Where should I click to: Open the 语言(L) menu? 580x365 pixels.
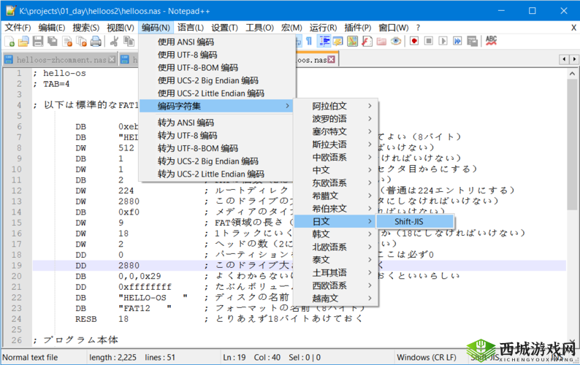pyautogui.click(x=191, y=27)
